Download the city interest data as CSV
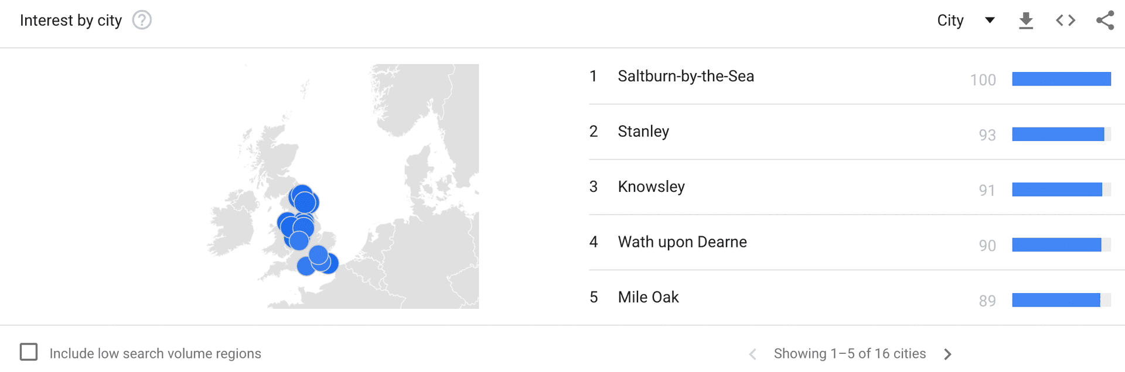The height and width of the screenshot is (372, 1125). 1026,20
